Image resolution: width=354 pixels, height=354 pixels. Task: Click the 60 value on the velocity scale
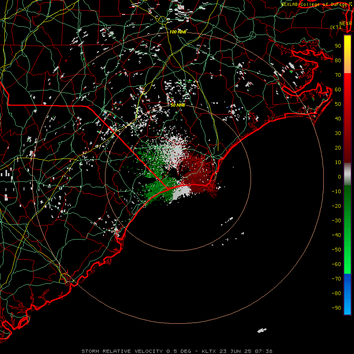(338, 90)
